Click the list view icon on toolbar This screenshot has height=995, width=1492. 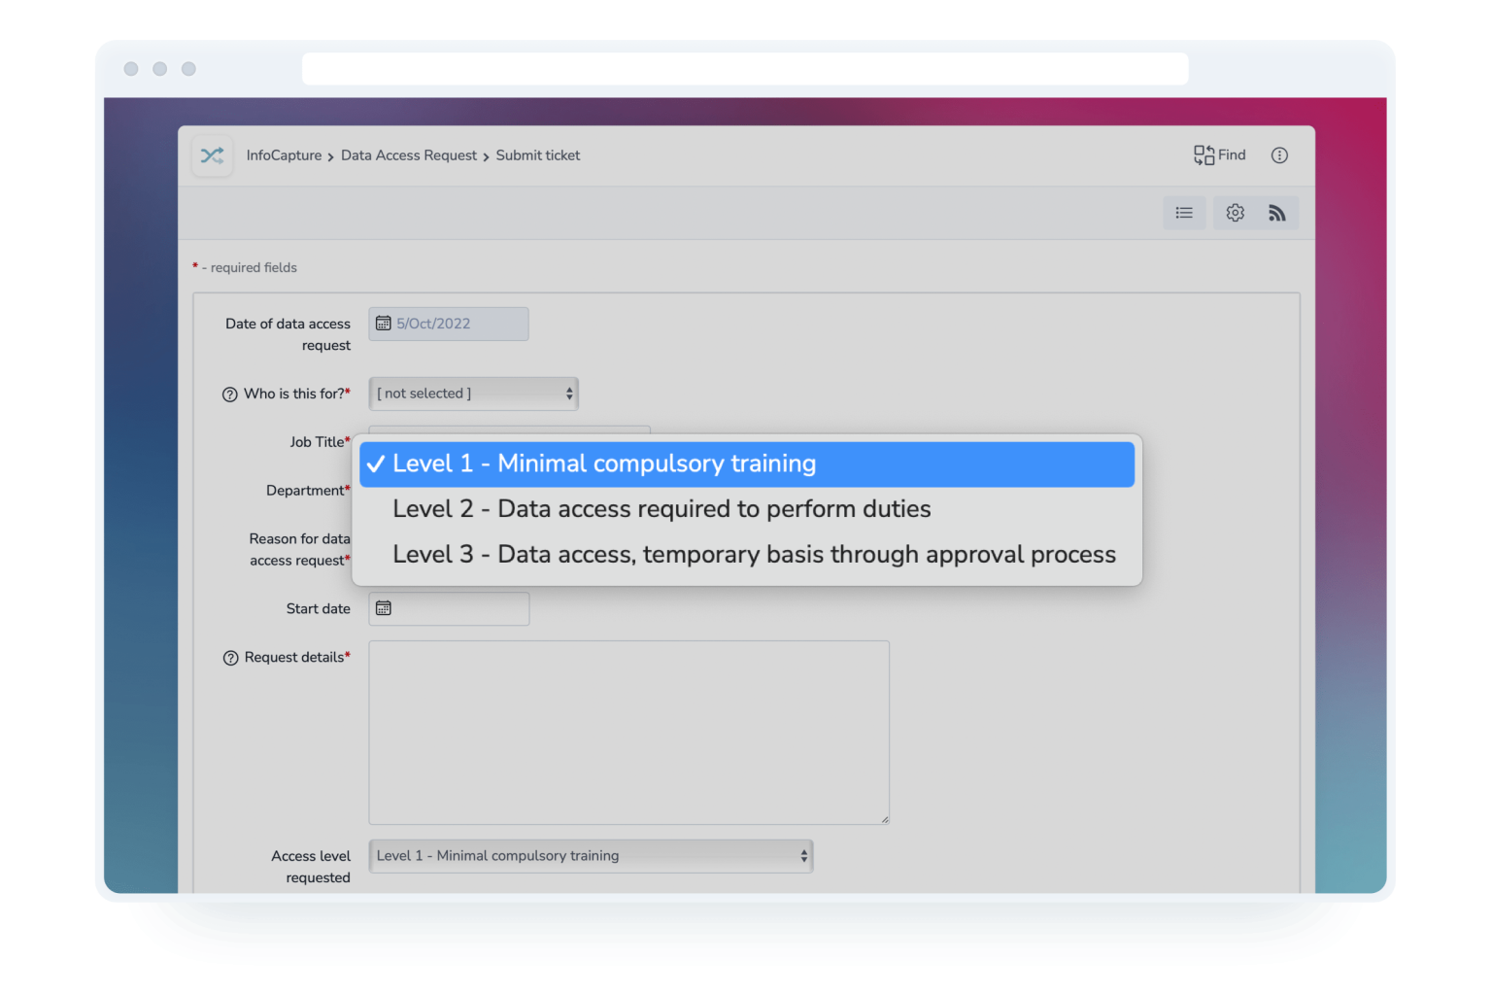[x=1183, y=213]
